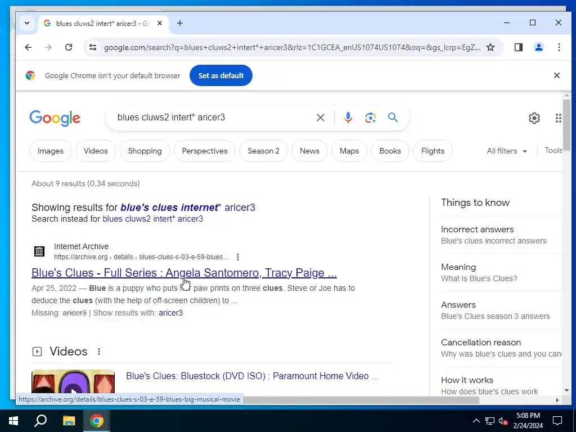Open the Google apps grid
The height and width of the screenshot is (432, 576).
pyautogui.click(x=559, y=118)
